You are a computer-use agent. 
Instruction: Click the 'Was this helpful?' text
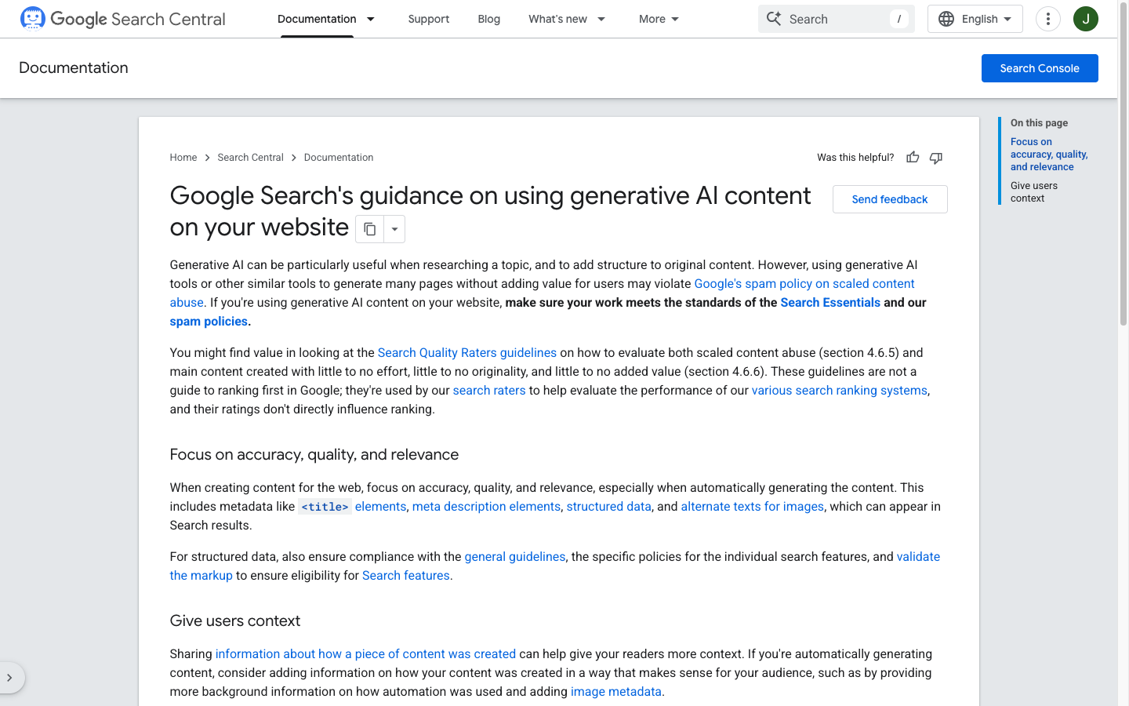coord(855,158)
